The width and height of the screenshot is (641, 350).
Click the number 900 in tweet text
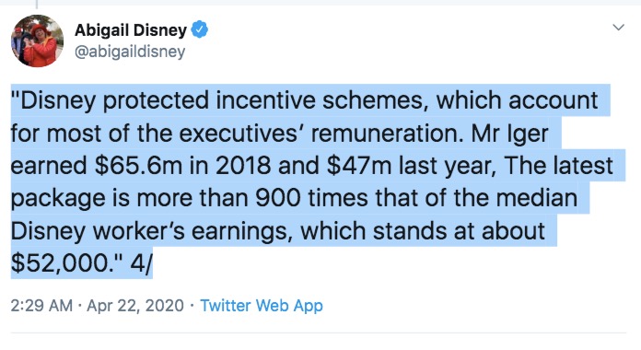coord(278,198)
